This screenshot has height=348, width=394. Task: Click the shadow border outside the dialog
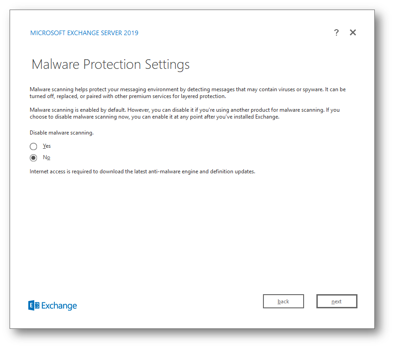pos(383,338)
